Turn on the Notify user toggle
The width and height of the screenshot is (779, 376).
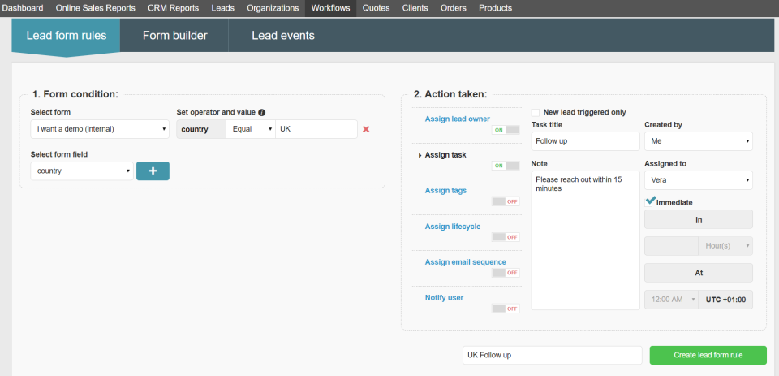click(x=506, y=309)
